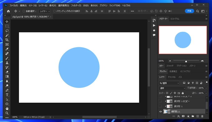Open the 不透明度 opacity slider arrow
The image size is (212, 122).
(x=206, y=88)
